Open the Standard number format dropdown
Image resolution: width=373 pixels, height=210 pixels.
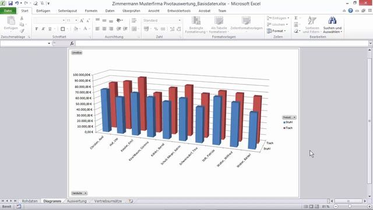(180, 20)
